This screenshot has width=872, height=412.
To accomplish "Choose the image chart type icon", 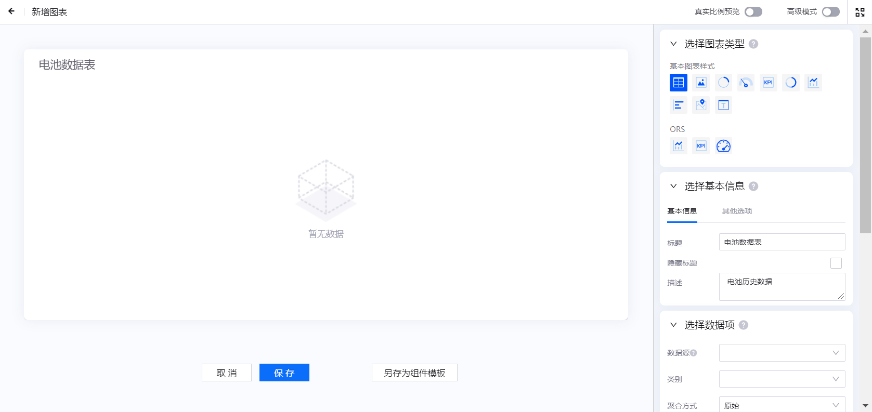I will [x=701, y=83].
